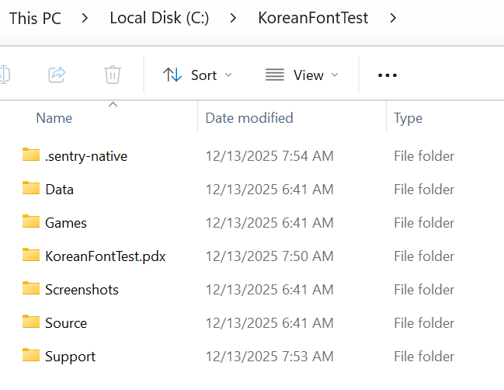The image size is (504, 390).
Task: Go to Local Disk (C:) breadcrumb
Action: [x=158, y=18]
